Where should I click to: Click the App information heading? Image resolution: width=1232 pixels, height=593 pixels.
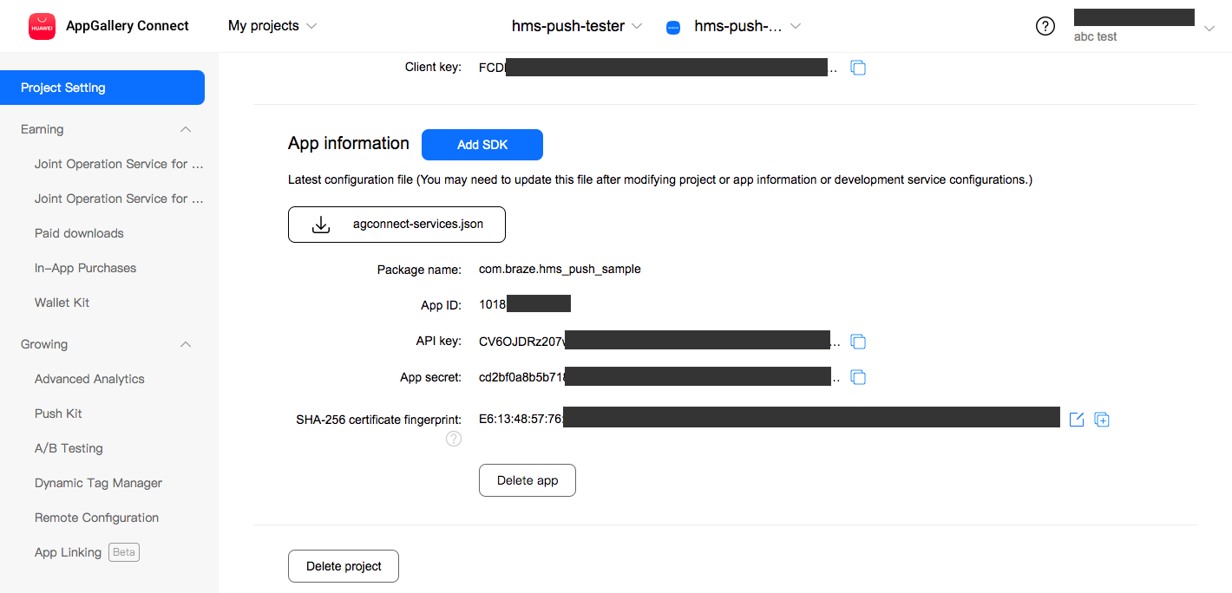349,144
